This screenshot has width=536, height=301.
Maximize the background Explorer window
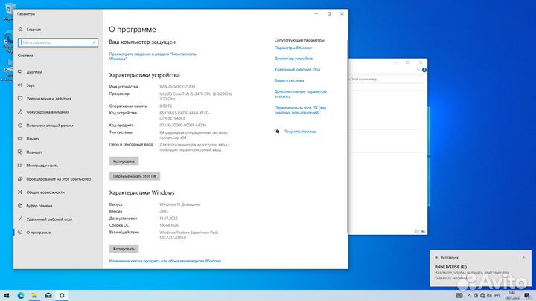coord(408,62)
